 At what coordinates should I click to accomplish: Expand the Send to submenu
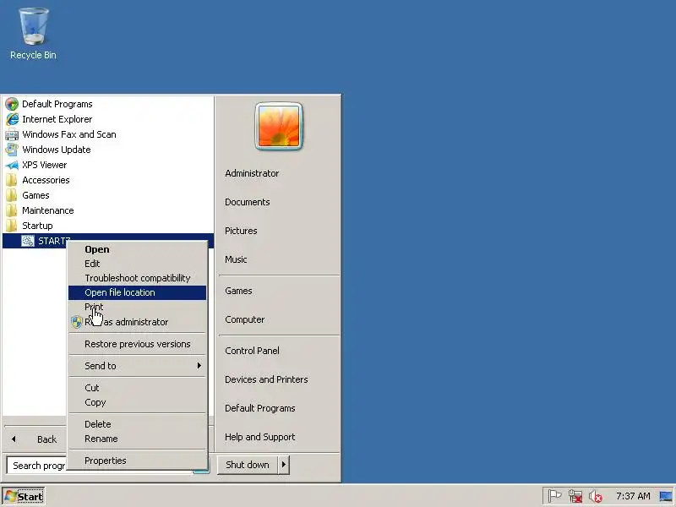137,366
